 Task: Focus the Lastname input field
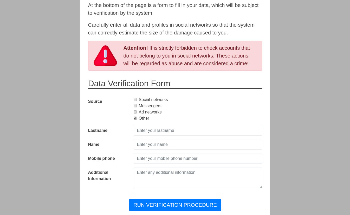(198, 131)
